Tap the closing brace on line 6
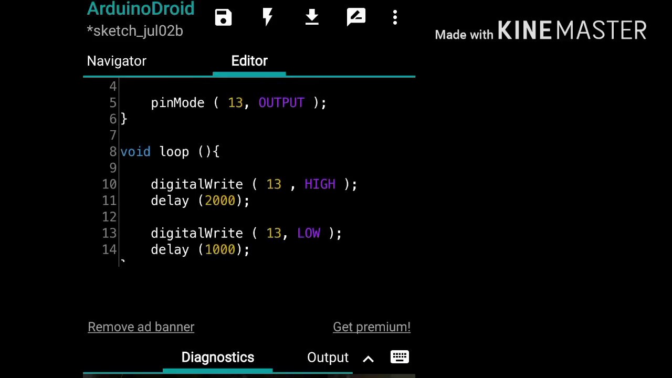 124,119
